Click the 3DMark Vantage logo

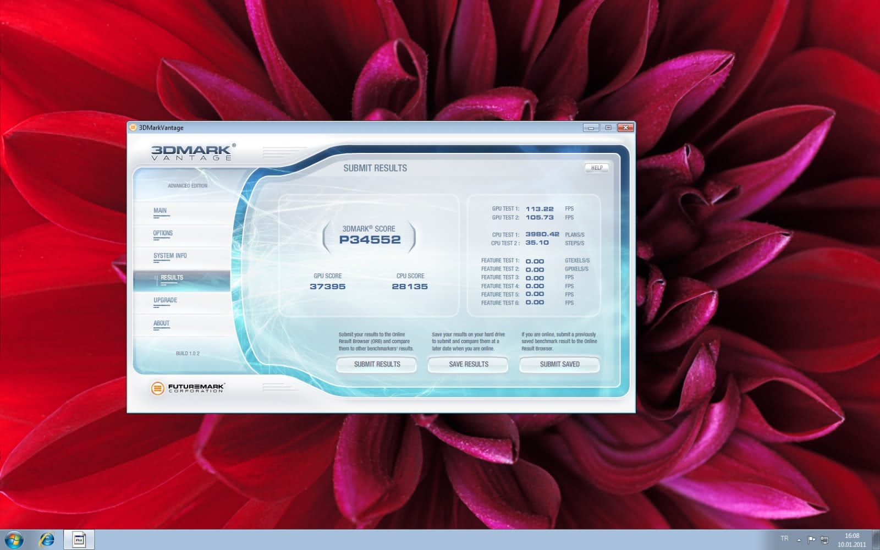(x=193, y=152)
